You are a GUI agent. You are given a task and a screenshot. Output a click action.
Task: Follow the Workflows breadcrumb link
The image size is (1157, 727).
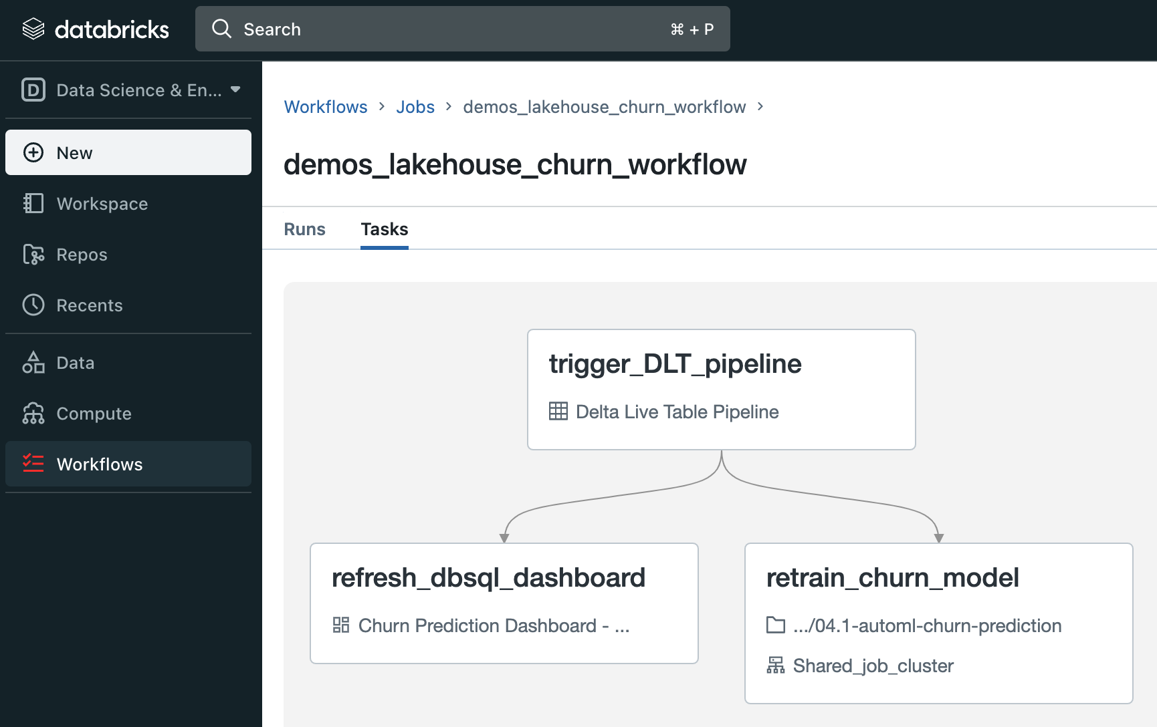[326, 107]
